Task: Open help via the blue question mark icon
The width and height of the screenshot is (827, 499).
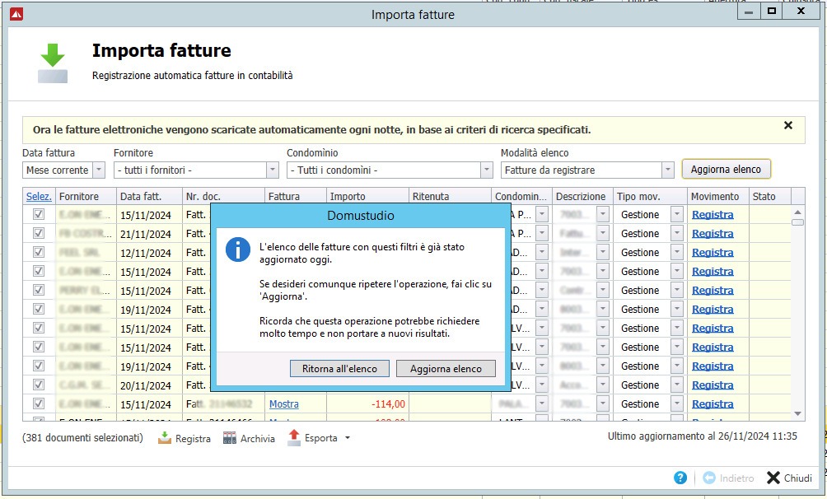Action: click(x=680, y=478)
